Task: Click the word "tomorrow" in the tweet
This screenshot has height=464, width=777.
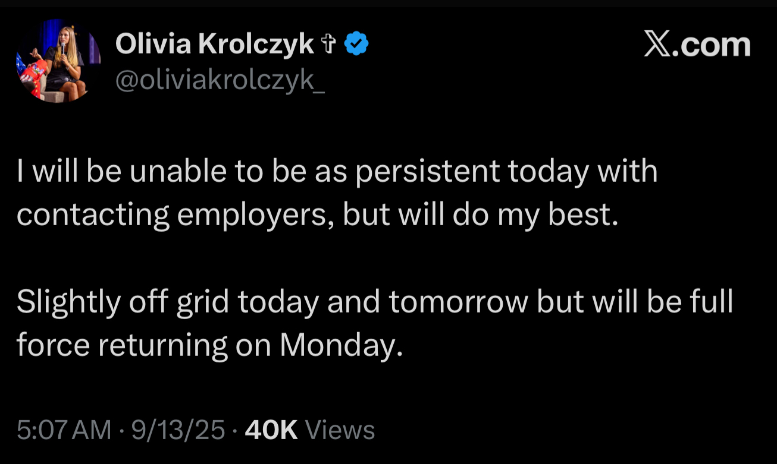Action: click(x=458, y=302)
